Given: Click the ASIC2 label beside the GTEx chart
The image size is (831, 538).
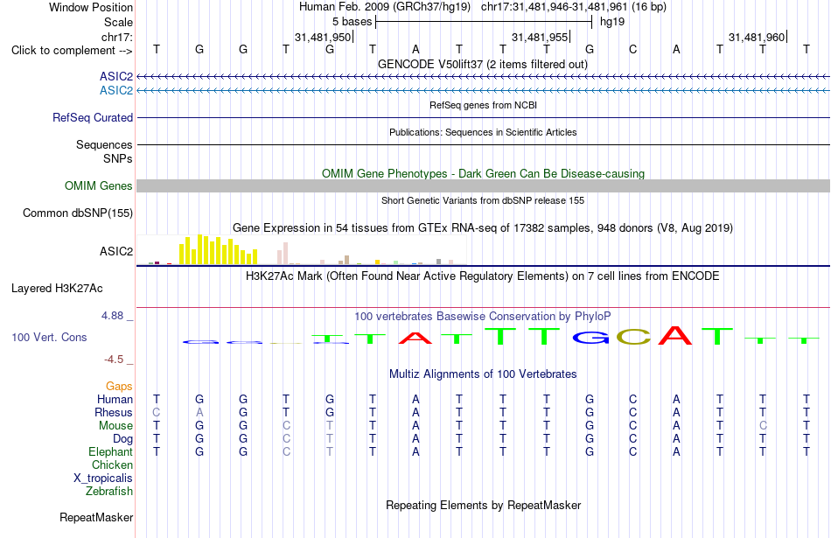Looking at the screenshot, I should pyautogui.click(x=116, y=251).
